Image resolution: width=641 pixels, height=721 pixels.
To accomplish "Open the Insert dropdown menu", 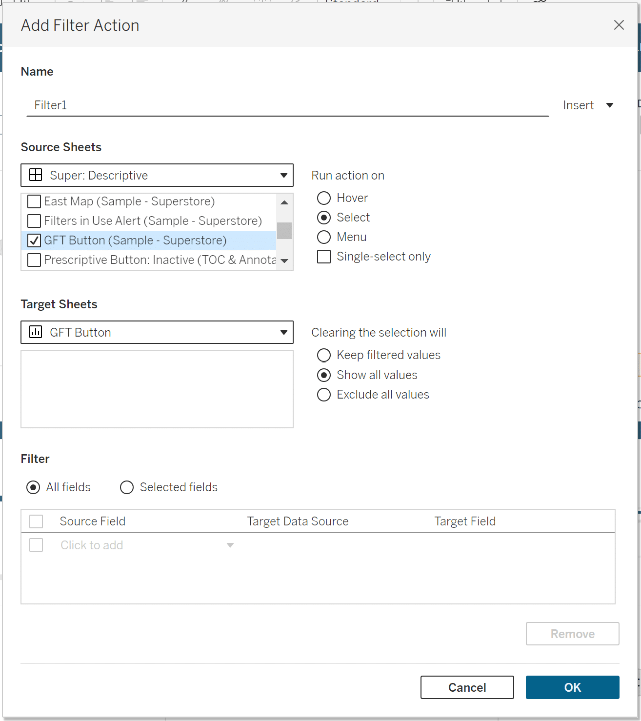I will click(x=588, y=105).
